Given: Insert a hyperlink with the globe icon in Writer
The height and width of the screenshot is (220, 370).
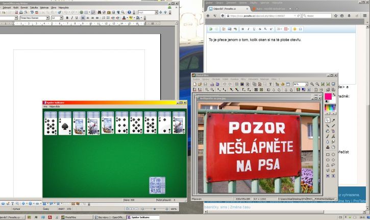Looking at the screenshot, I should (x=81, y=12).
